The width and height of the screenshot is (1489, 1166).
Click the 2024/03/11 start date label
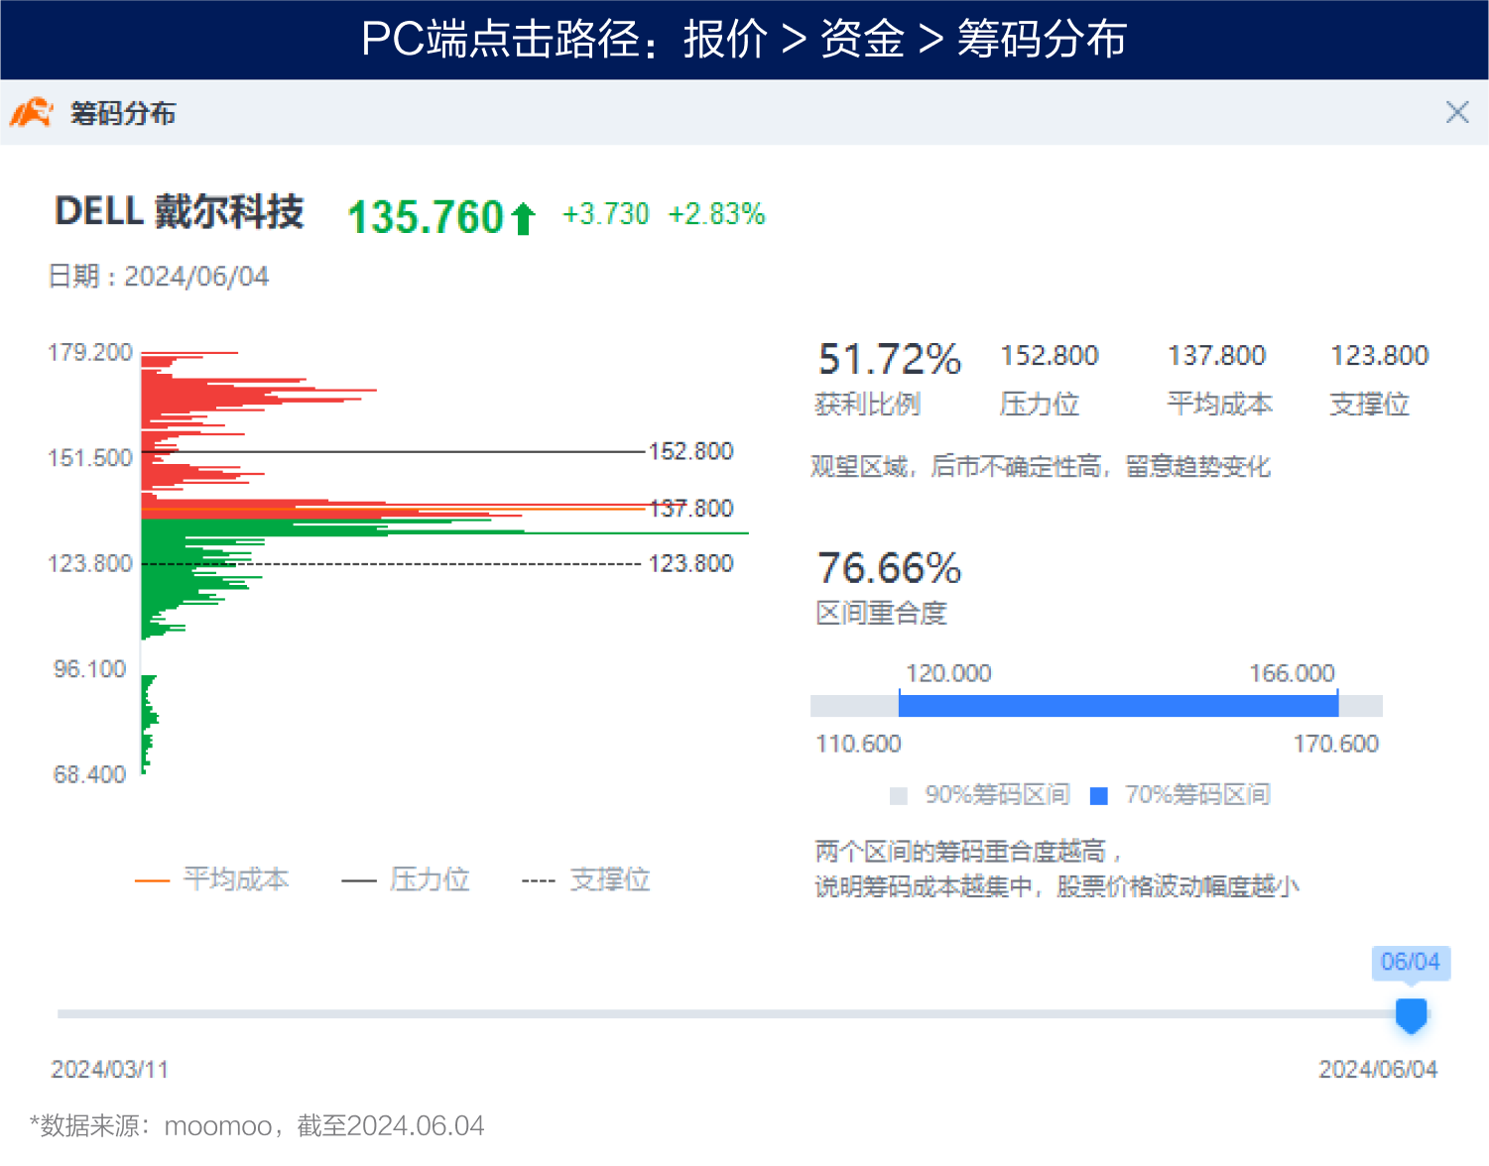109,1069
